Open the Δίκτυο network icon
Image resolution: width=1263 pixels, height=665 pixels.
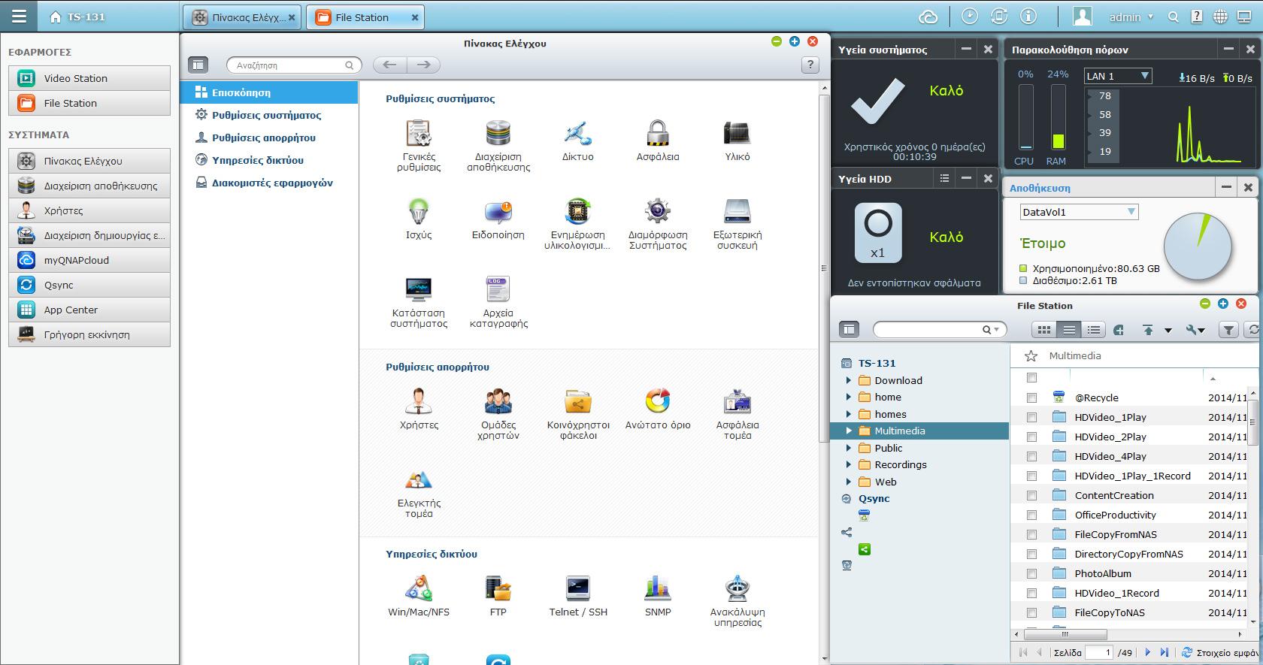tap(577, 134)
